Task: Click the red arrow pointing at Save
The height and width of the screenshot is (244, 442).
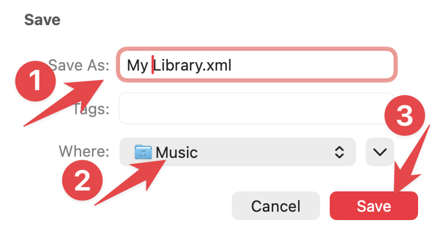Action: [411, 160]
